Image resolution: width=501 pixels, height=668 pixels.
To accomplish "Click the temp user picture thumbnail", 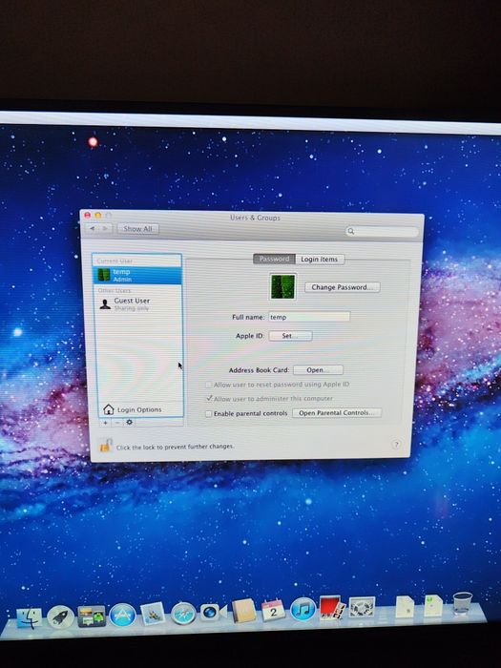I will pyautogui.click(x=282, y=286).
